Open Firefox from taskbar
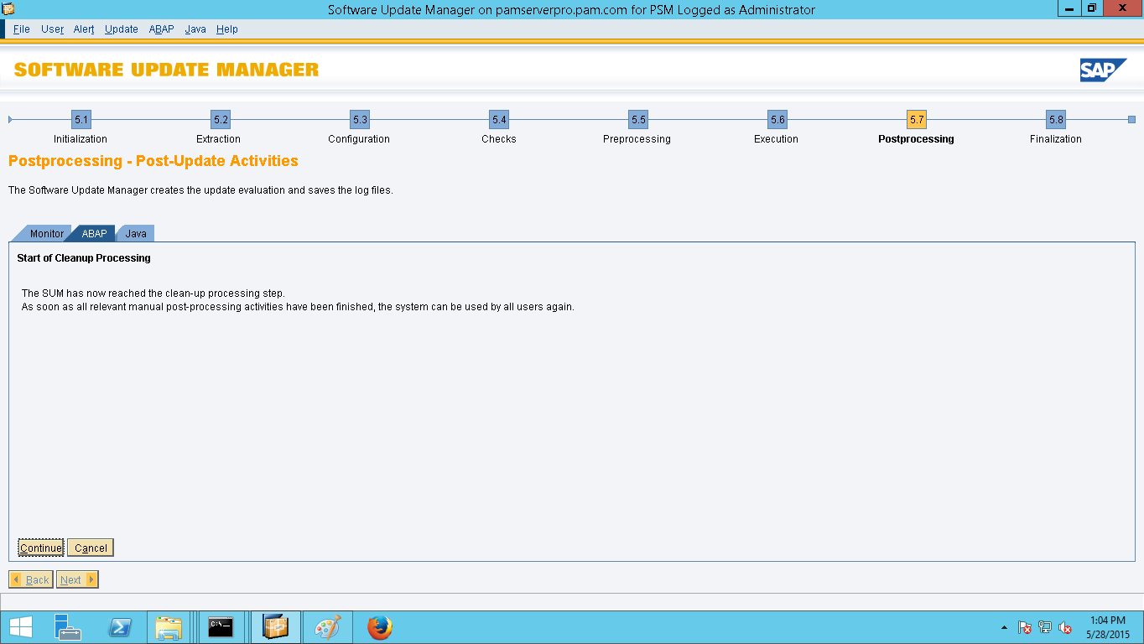 380,627
